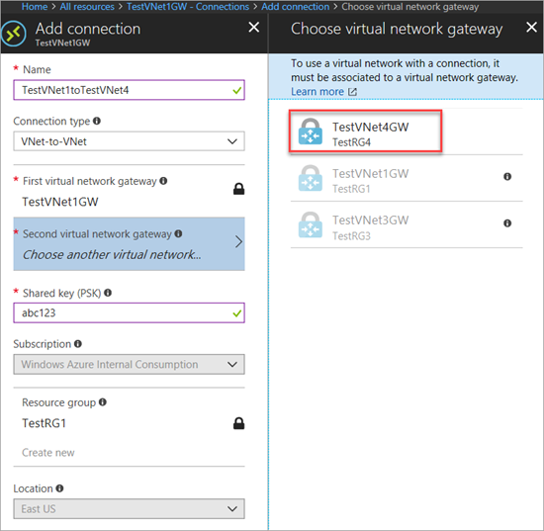Click info icon on TestVNet3GW row
Screen dimensions: 544x531
[507, 223]
